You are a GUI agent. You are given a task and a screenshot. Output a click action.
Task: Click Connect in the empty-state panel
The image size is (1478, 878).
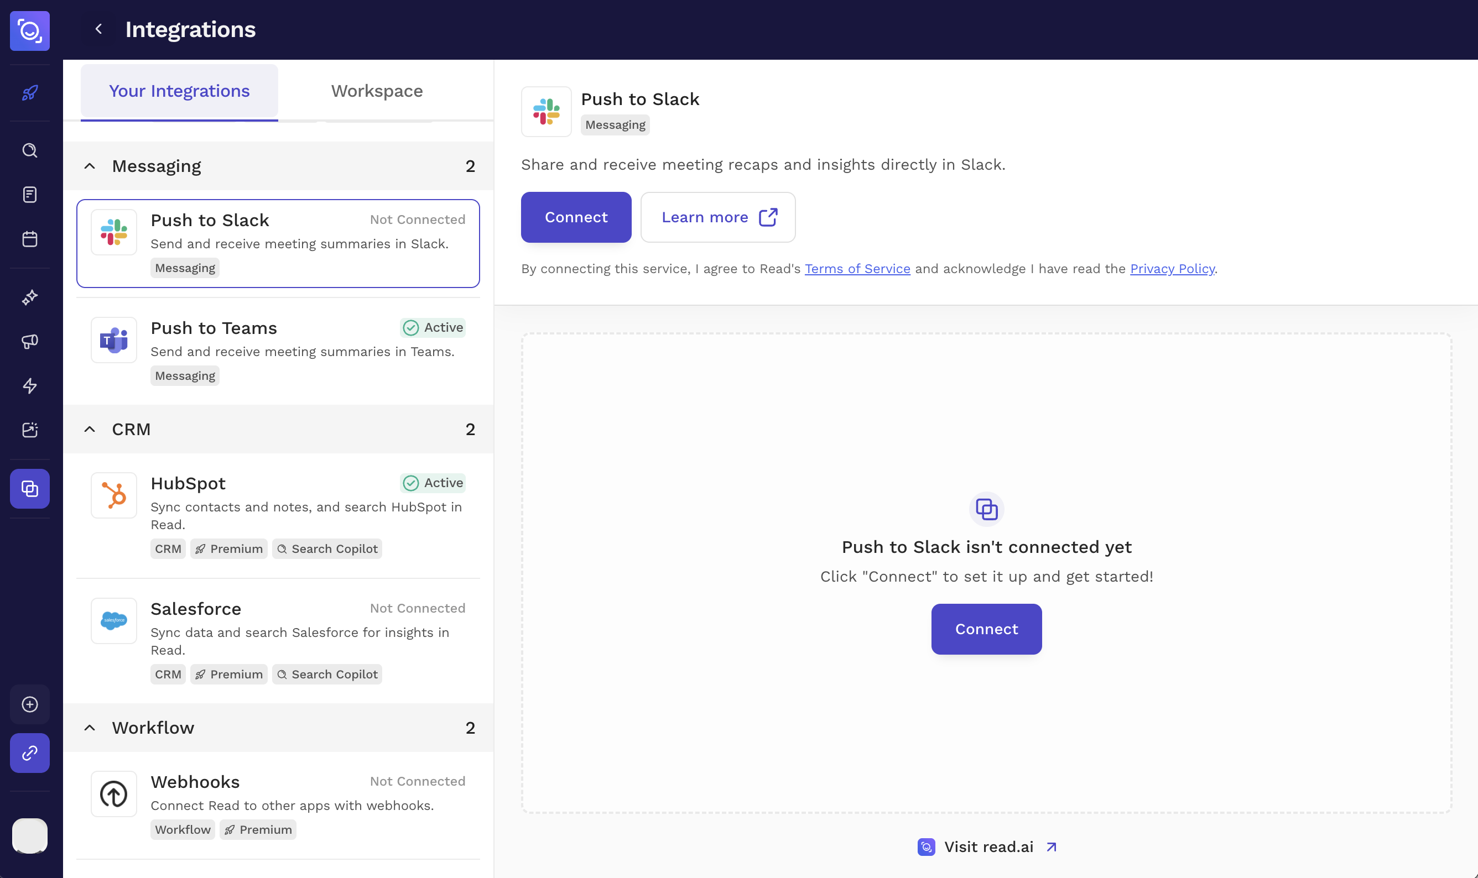click(986, 629)
